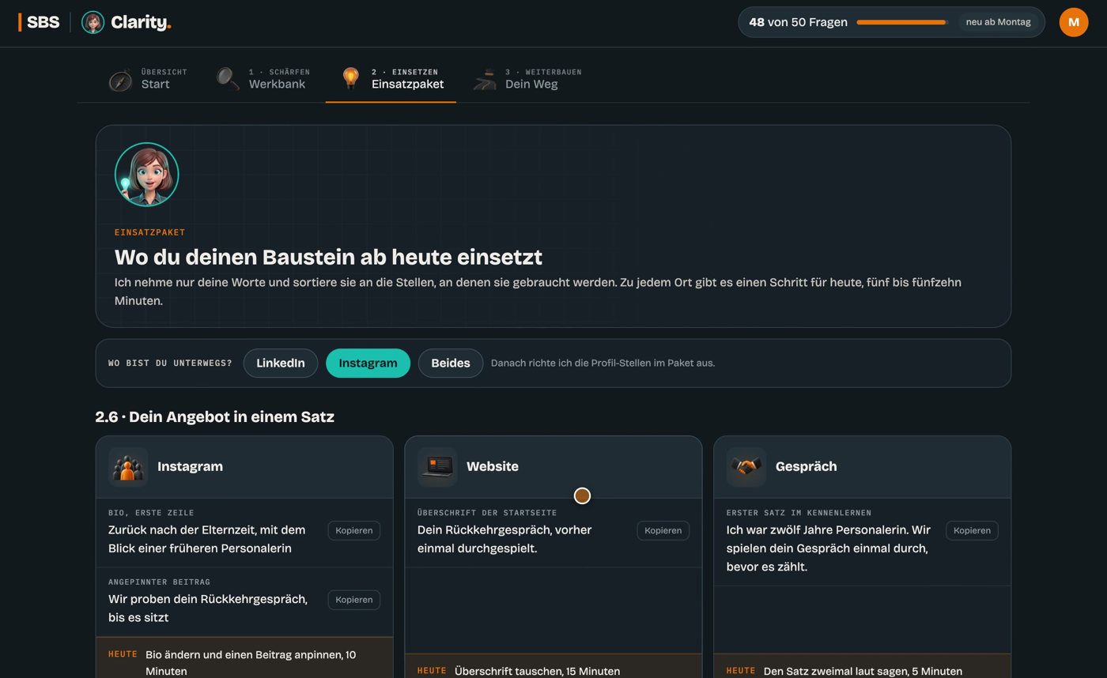
Task: Click the 'neu ab Montag' badge
Action: click(x=998, y=22)
